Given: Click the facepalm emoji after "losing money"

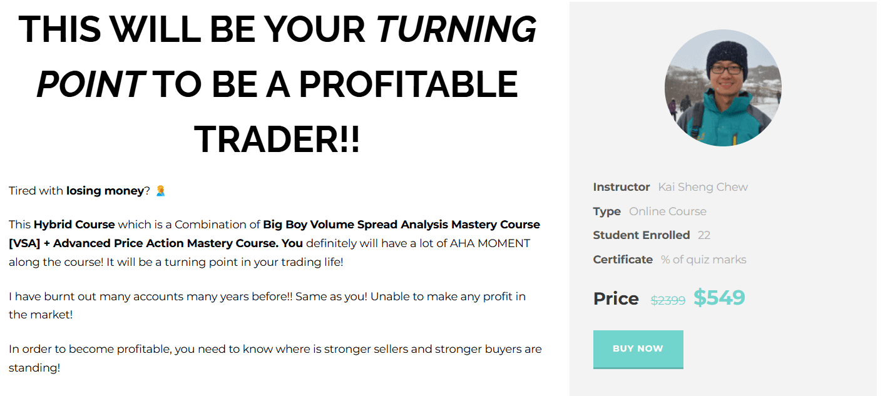Looking at the screenshot, I should coord(161,191).
